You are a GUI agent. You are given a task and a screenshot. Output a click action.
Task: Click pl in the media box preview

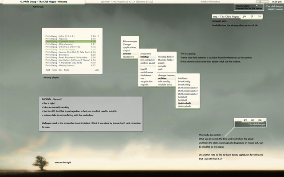pyautogui.click(x=252, y=120)
